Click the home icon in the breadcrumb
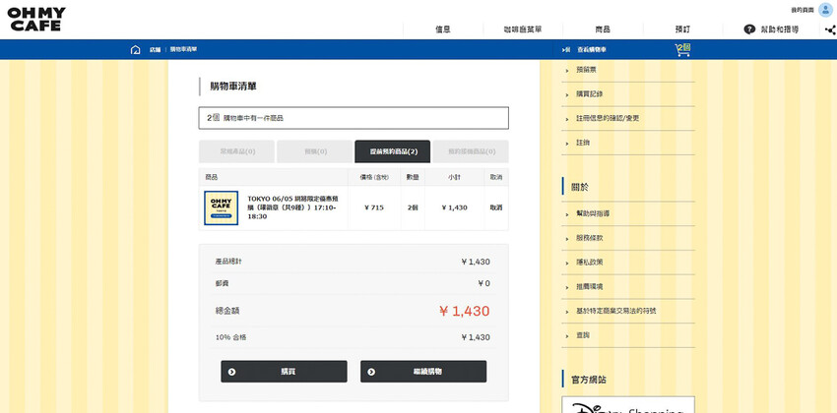The height and width of the screenshot is (413, 837). tap(135, 49)
